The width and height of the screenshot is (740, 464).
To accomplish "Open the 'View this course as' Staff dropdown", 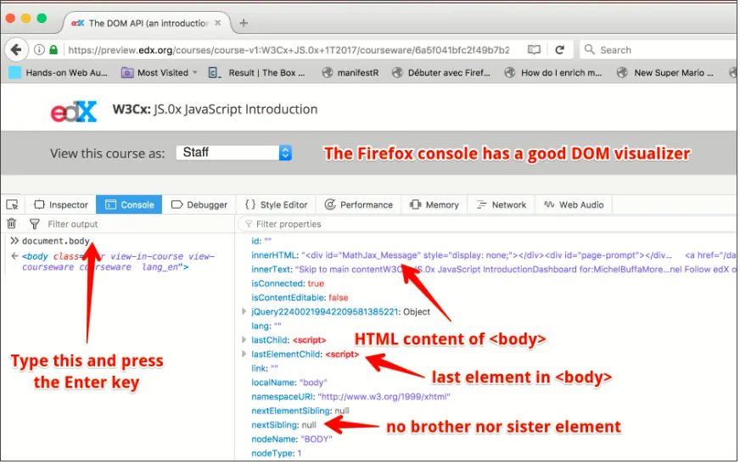I will [x=234, y=153].
